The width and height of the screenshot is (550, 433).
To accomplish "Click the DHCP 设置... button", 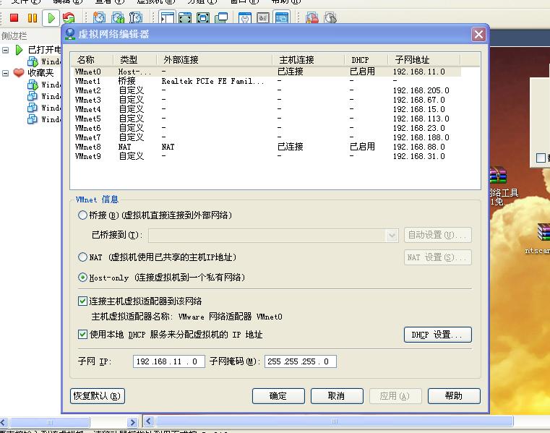I will 438,335.
